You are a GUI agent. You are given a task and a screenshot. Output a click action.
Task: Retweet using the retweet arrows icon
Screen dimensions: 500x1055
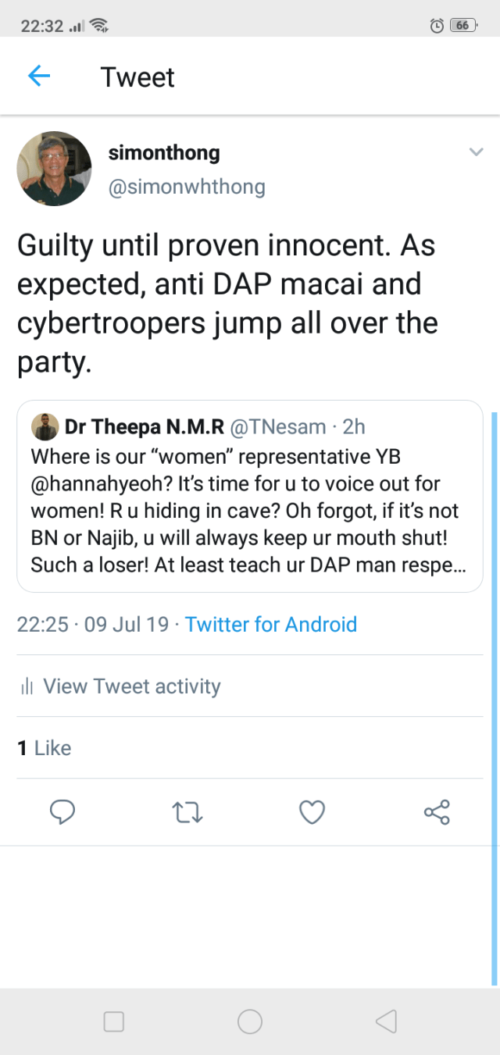coord(187,813)
